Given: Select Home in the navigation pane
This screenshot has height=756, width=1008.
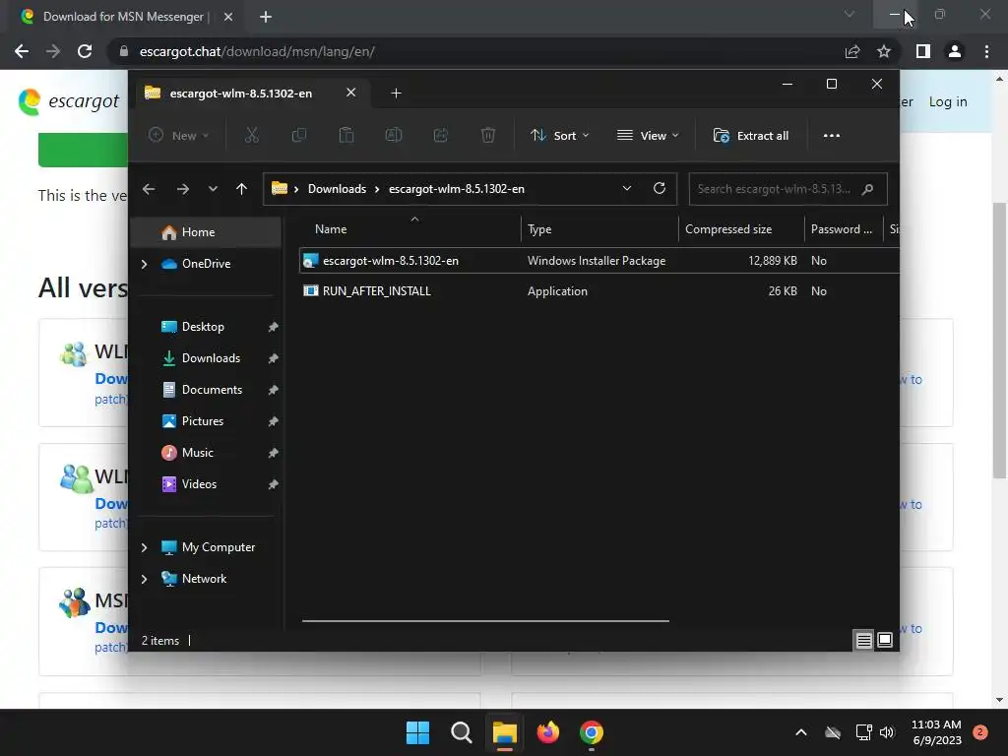Looking at the screenshot, I should tap(207, 232).
